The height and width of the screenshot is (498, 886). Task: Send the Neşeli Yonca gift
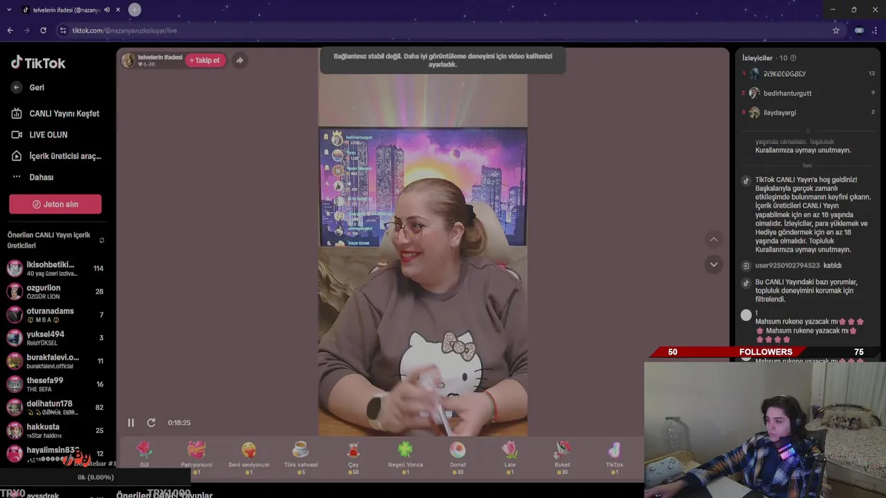coord(405,456)
